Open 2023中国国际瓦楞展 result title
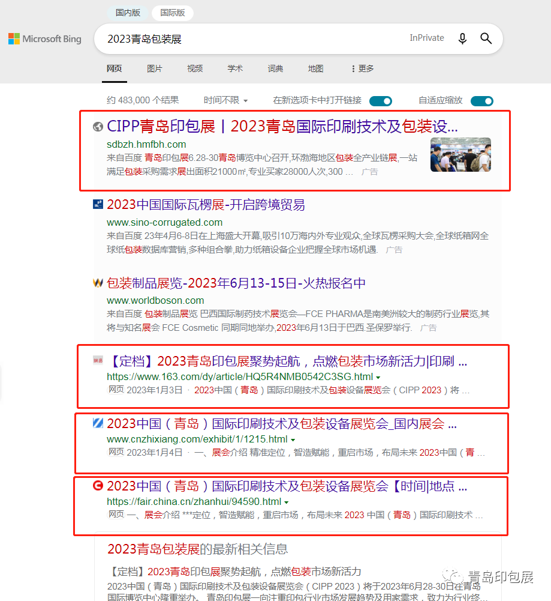 point(206,205)
